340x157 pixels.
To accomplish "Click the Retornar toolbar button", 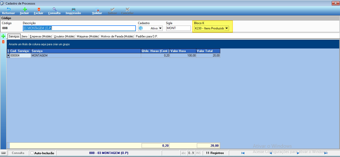I will pyautogui.click(x=8, y=11).
